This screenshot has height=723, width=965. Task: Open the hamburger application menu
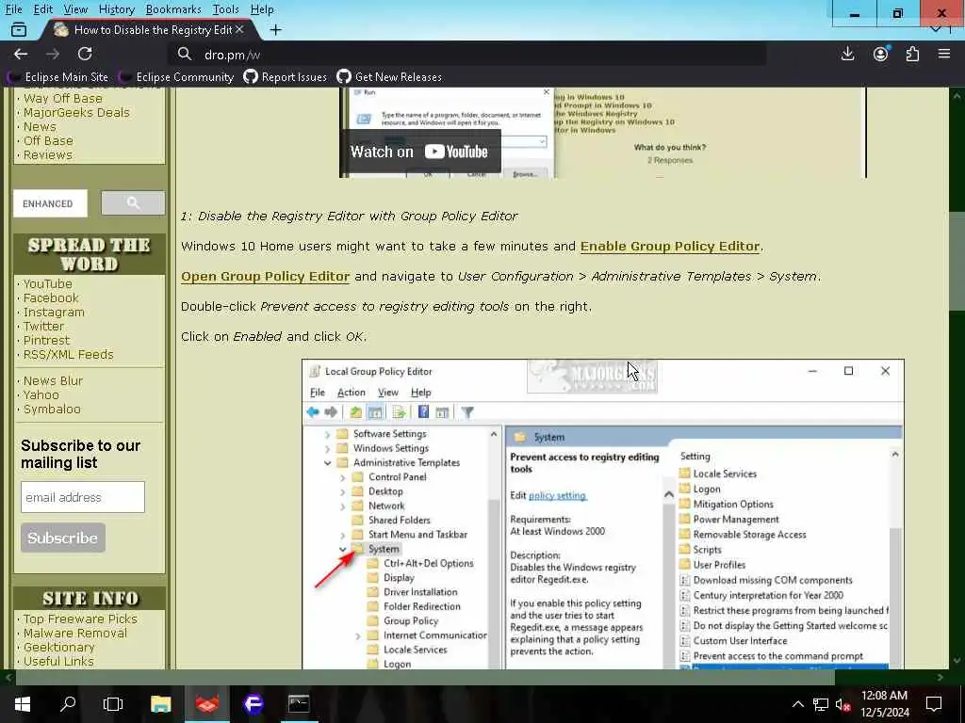coord(944,54)
